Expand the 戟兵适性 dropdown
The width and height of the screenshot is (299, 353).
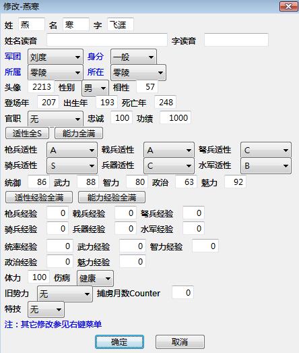(169, 150)
